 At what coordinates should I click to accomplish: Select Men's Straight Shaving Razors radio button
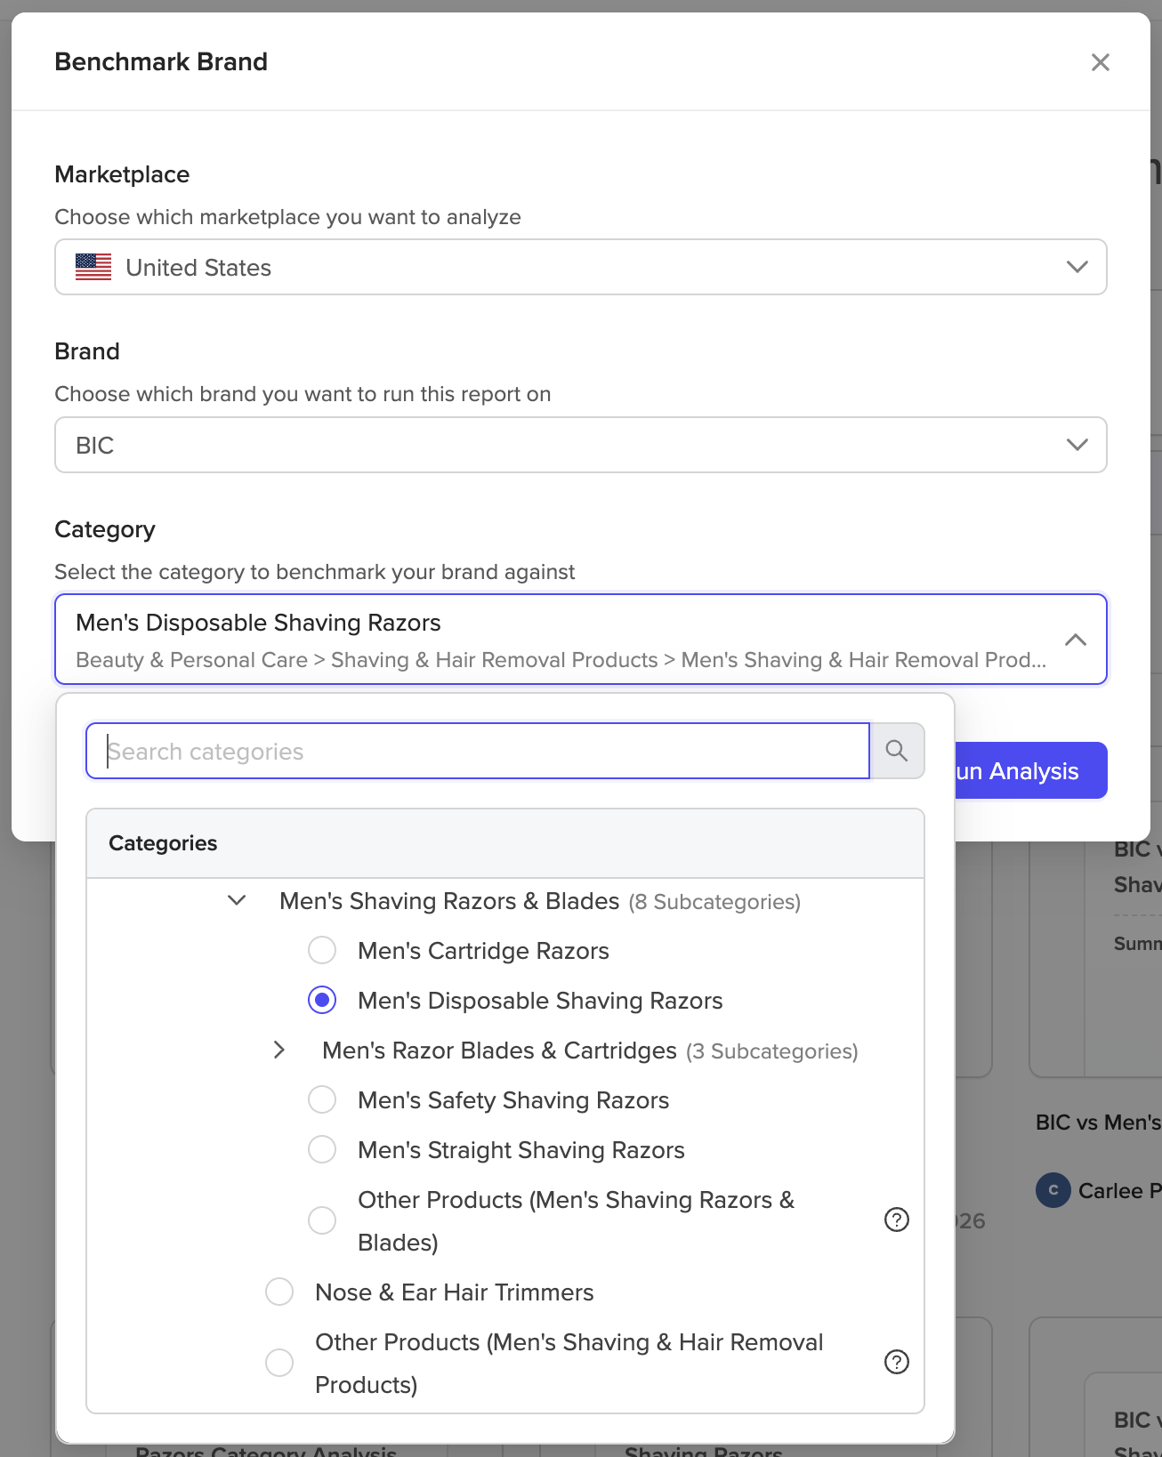(322, 1149)
